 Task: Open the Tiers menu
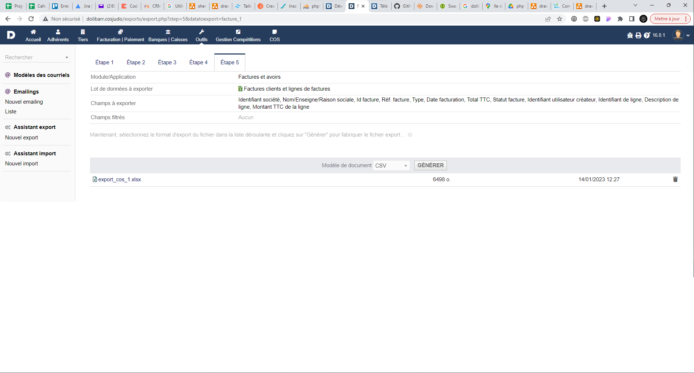pyautogui.click(x=83, y=35)
